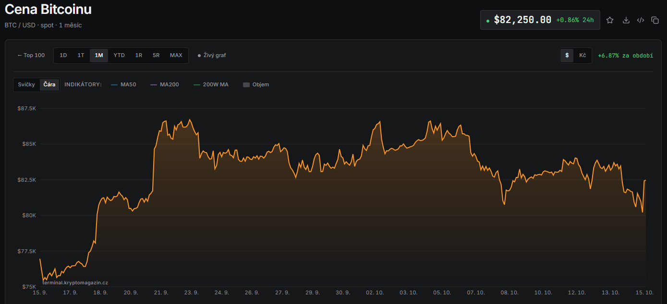The height and width of the screenshot is (304, 667).
Task: Copy chart using the copy icon
Action: tap(655, 20)
